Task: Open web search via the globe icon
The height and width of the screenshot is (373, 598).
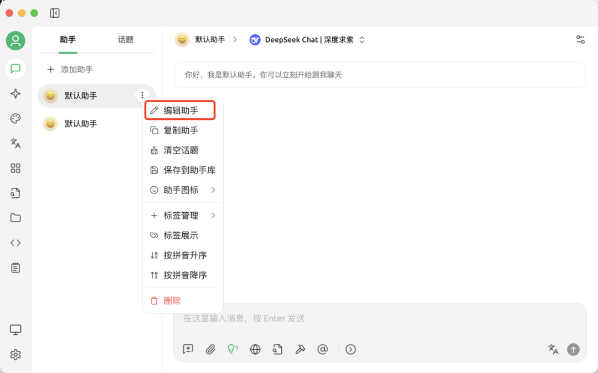Action: pyautogui.click(x=255, y=349)
